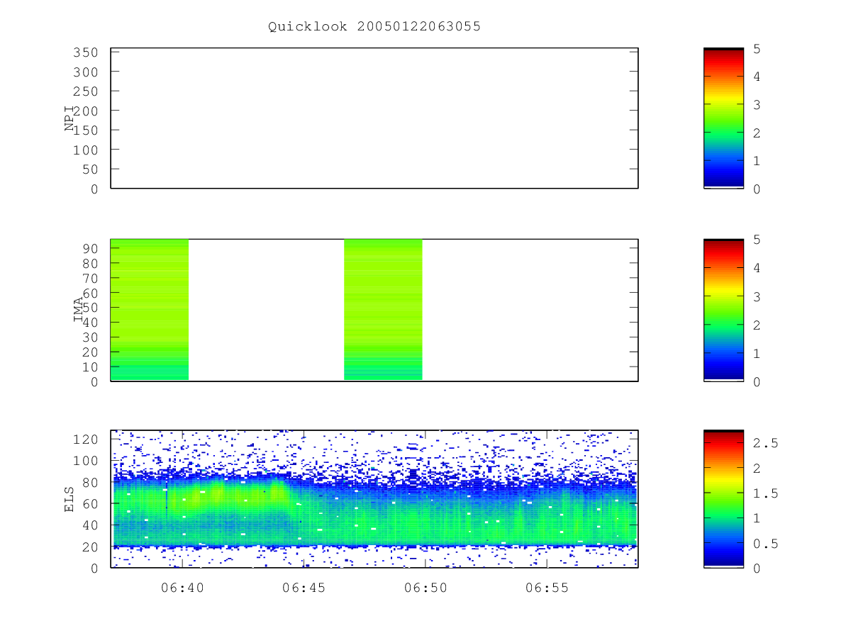Click the first green IMA data block

point(150,310)
